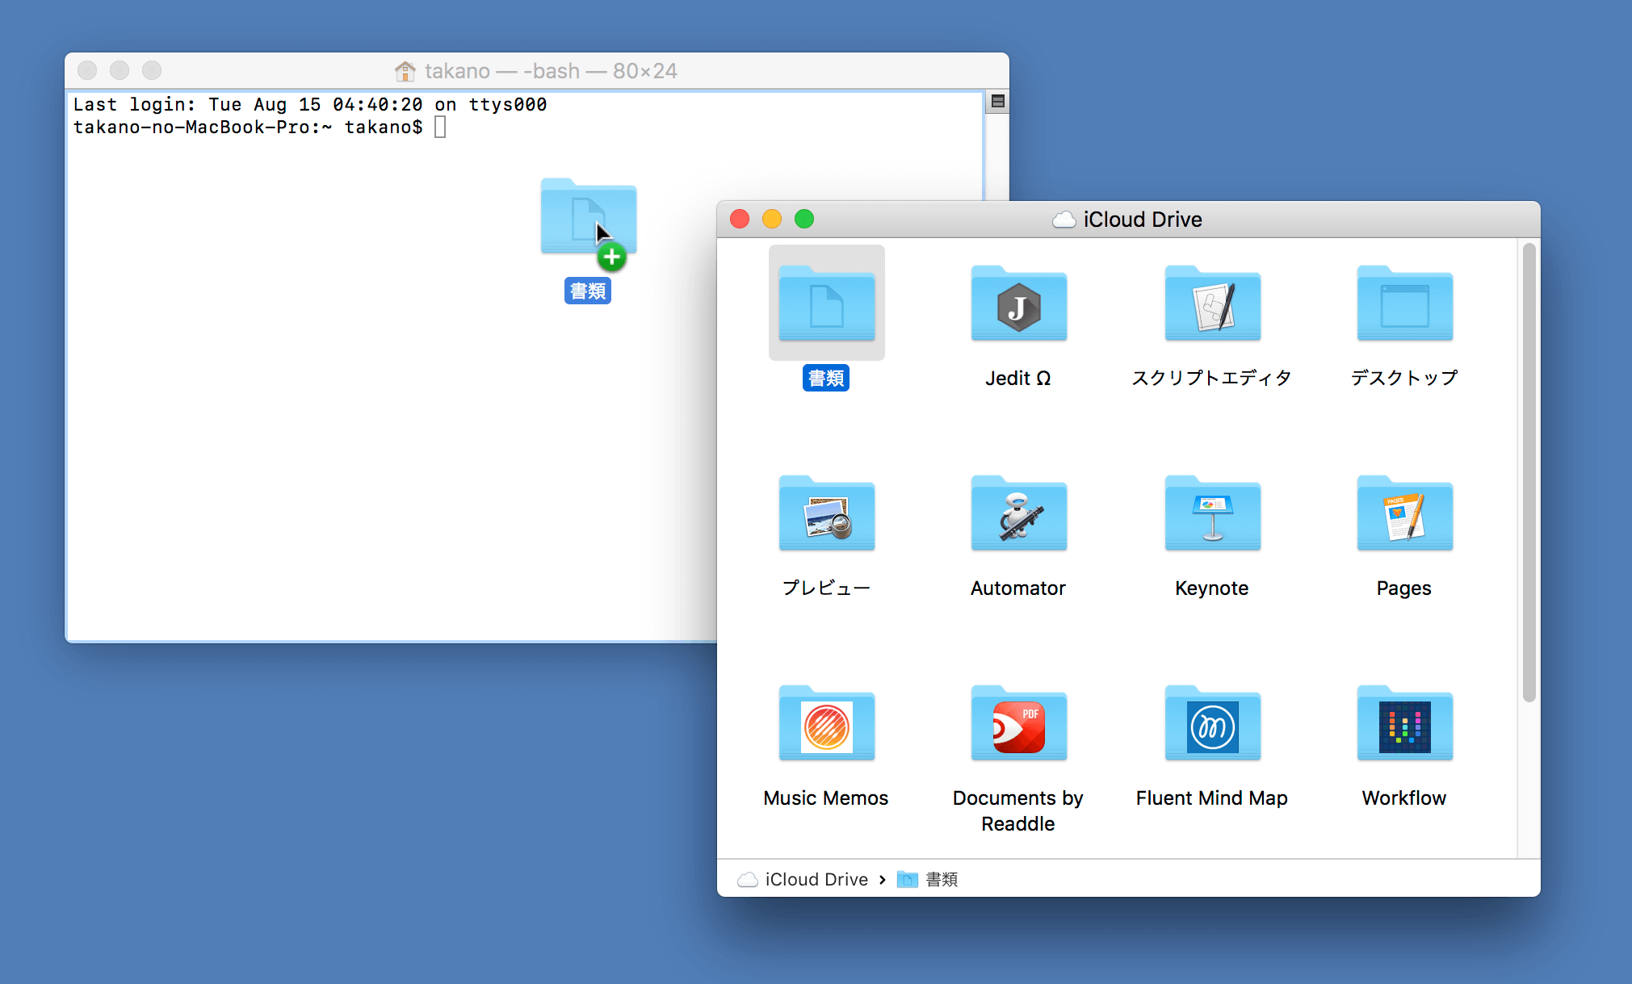The height and width of the screenshot is (984, 1632).
Task: Click the iCloud Drive vertical scrollbar
Action: point(1529,473)
